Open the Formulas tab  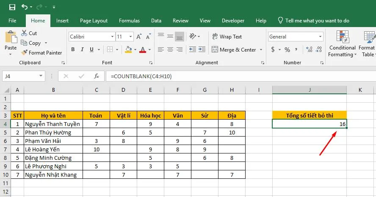tap(129, 21)
